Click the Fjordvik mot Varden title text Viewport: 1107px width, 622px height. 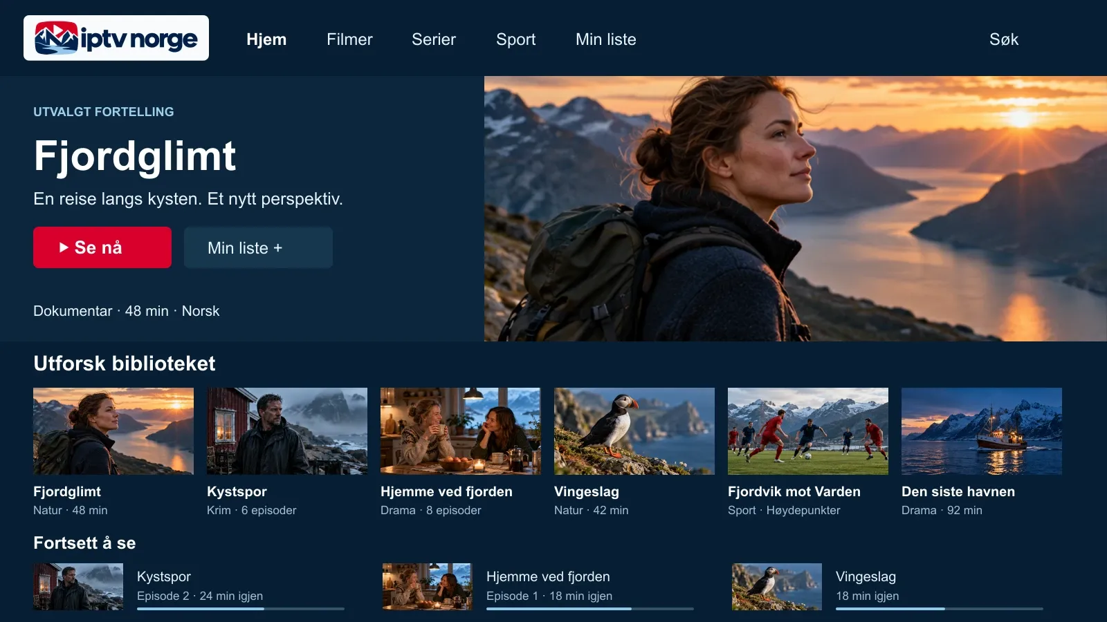coord(794,491)
